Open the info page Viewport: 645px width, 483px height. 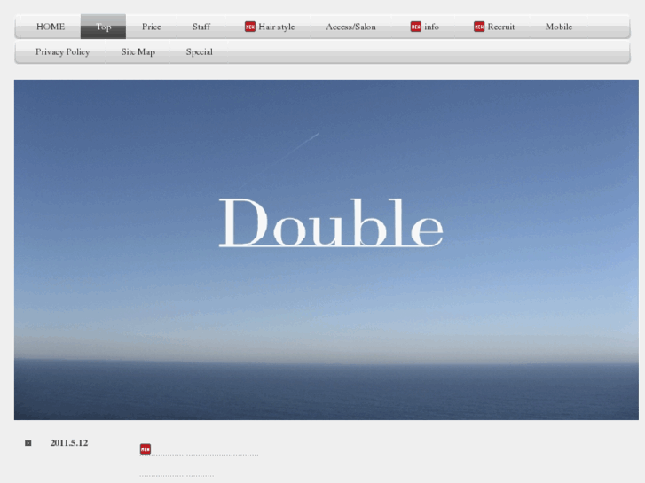pos(431,27)
